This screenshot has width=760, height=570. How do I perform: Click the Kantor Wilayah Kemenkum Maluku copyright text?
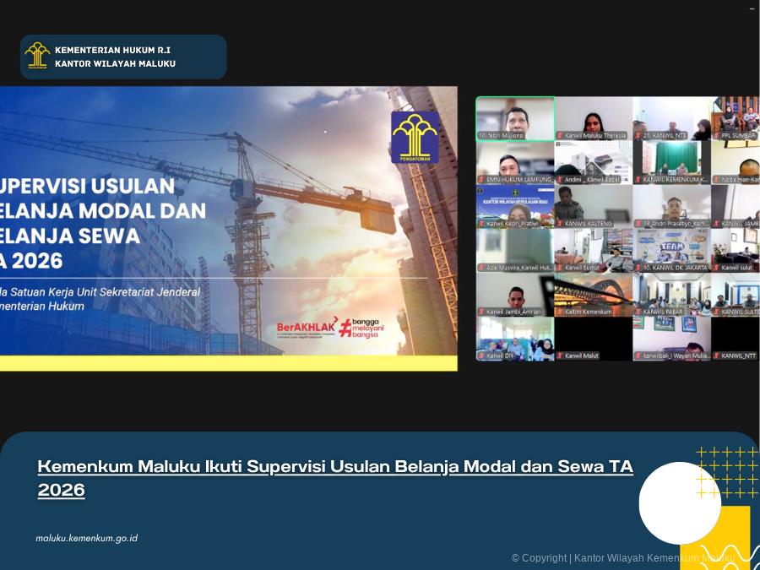click(x=623, y=558)
